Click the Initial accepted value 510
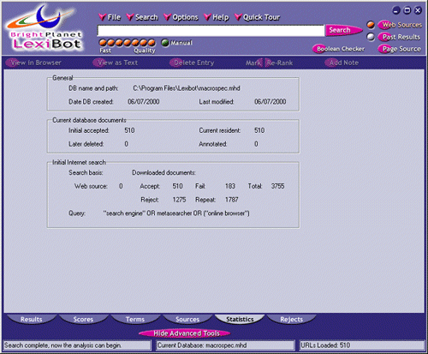This screenshot has width=428, height=354. pos(129,130)
